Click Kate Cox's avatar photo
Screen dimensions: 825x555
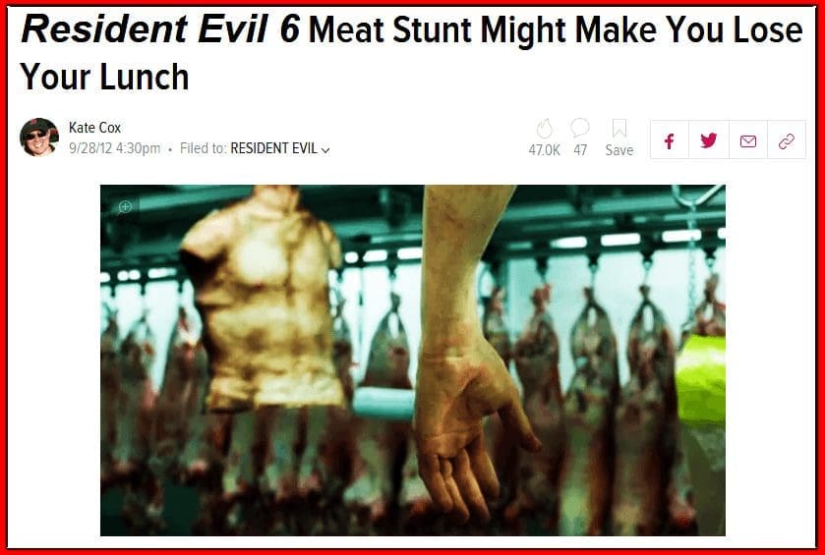click(39, 138)
